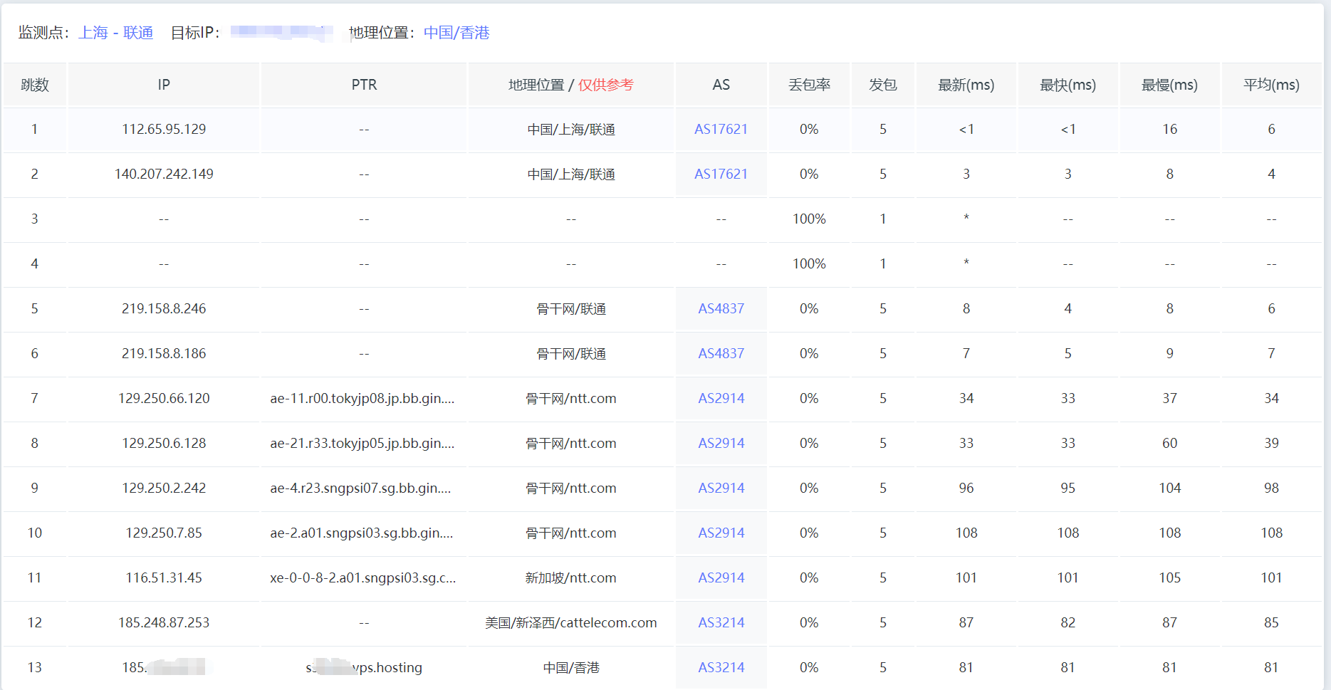Select the 丢包率 column header
The width and height of the screenshot is (1331, 690).
click(809, 85)
